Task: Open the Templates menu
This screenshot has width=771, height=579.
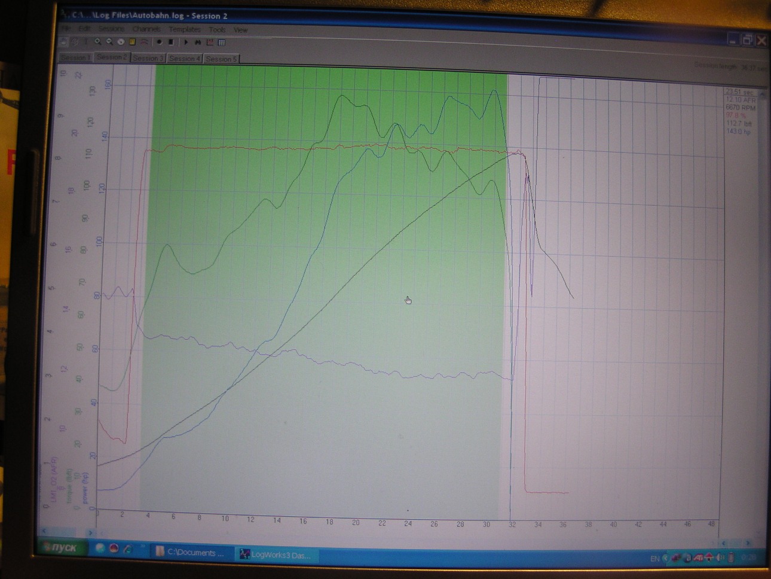Action: (x=185, y=29)
